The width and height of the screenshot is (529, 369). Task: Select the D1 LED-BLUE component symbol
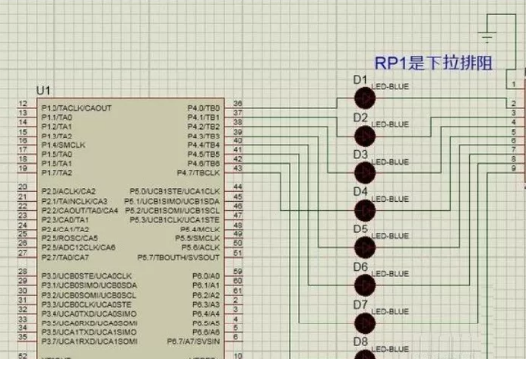(x=365, y=98)
